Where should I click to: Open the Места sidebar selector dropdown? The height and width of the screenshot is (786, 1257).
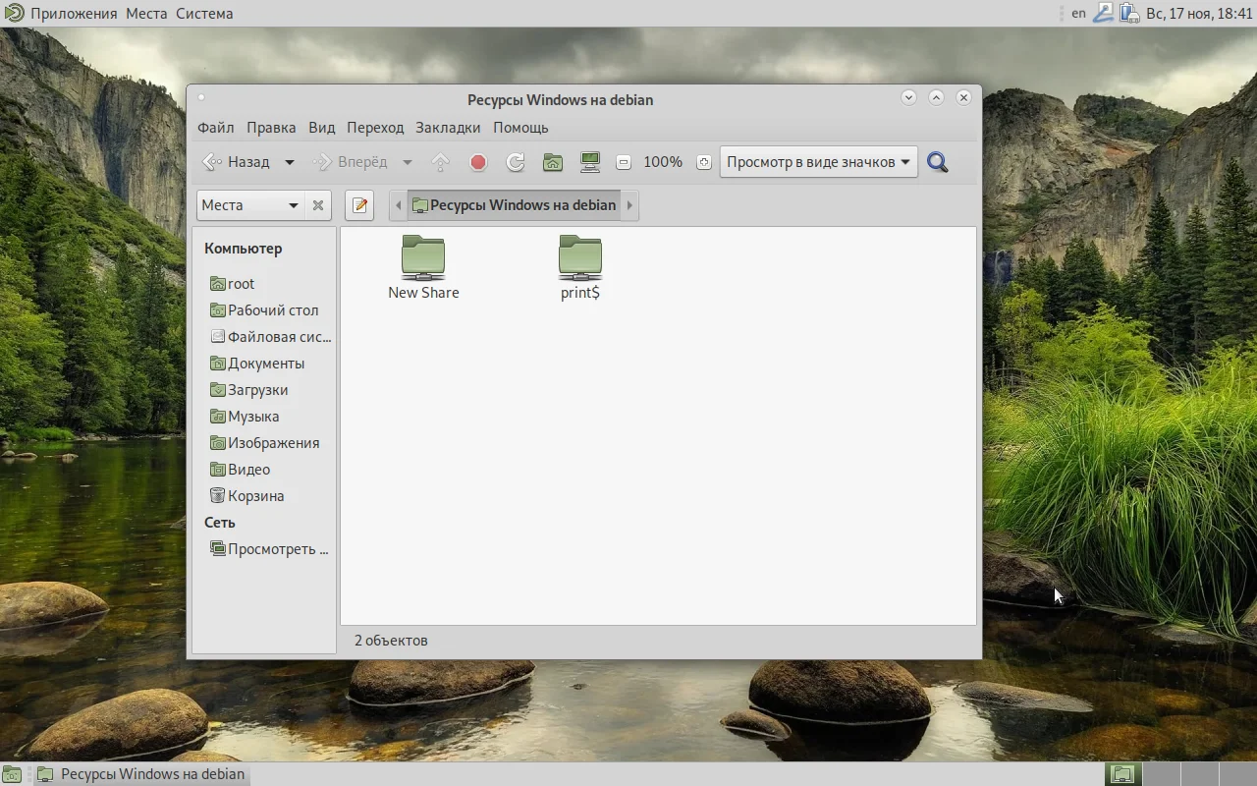[250, 205]
